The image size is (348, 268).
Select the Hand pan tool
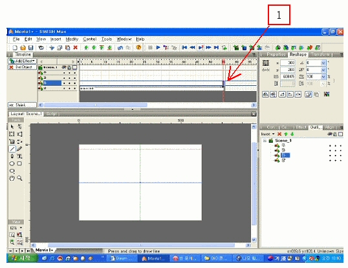[x=12, y=178]
